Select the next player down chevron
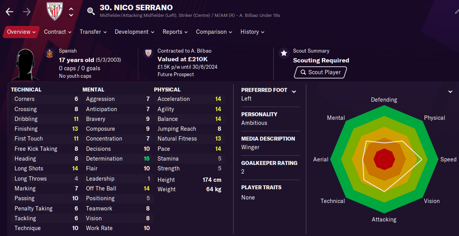The height and width of the screenshot is (236, 459). pyautogui.click(x=71, y=15)
